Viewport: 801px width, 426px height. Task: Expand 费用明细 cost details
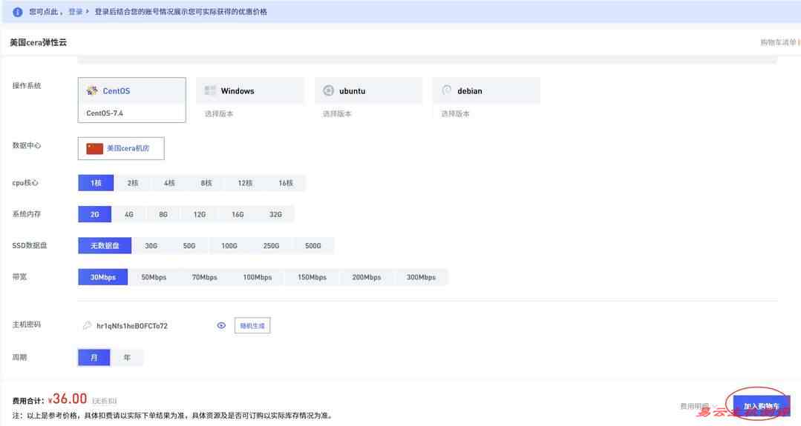coord(699,406)
